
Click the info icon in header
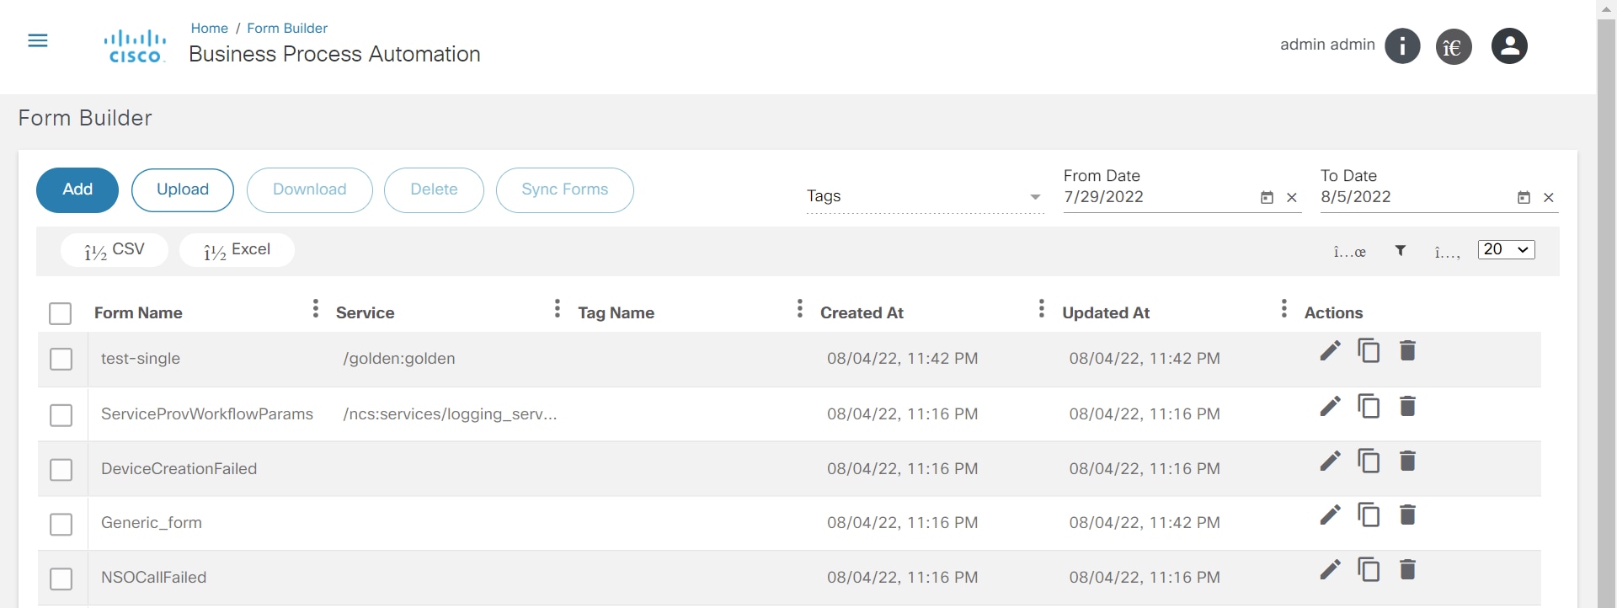(x=1402, y=46)
